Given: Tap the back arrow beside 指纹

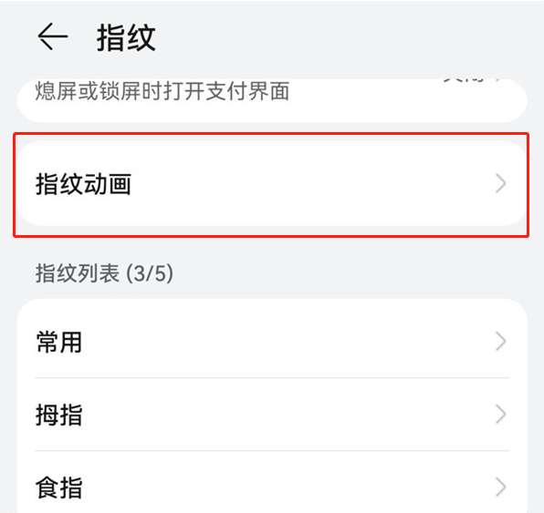Looking at the screenshot, I should coord(53,36).
